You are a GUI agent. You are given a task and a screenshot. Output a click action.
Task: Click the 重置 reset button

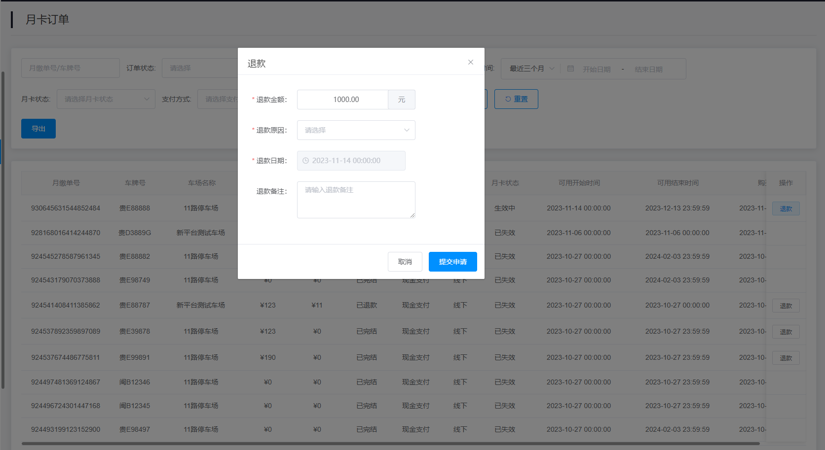coord(516,99)
